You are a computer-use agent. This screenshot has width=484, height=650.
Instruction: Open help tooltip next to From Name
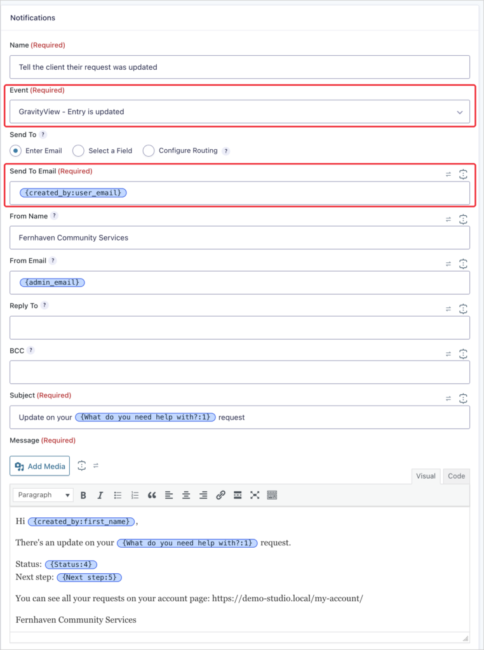[54, 216]
